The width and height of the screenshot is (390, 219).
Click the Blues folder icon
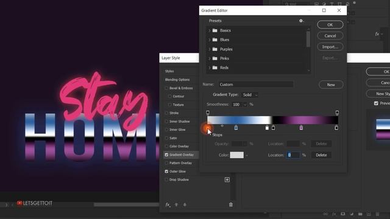tap(215, 40)
